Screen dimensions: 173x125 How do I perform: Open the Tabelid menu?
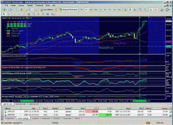tap(30, 5)
